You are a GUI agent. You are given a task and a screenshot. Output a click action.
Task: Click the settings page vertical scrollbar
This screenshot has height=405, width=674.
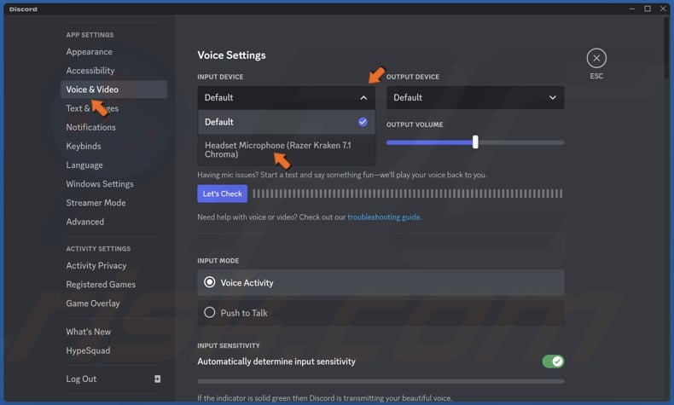pos(665,48)
